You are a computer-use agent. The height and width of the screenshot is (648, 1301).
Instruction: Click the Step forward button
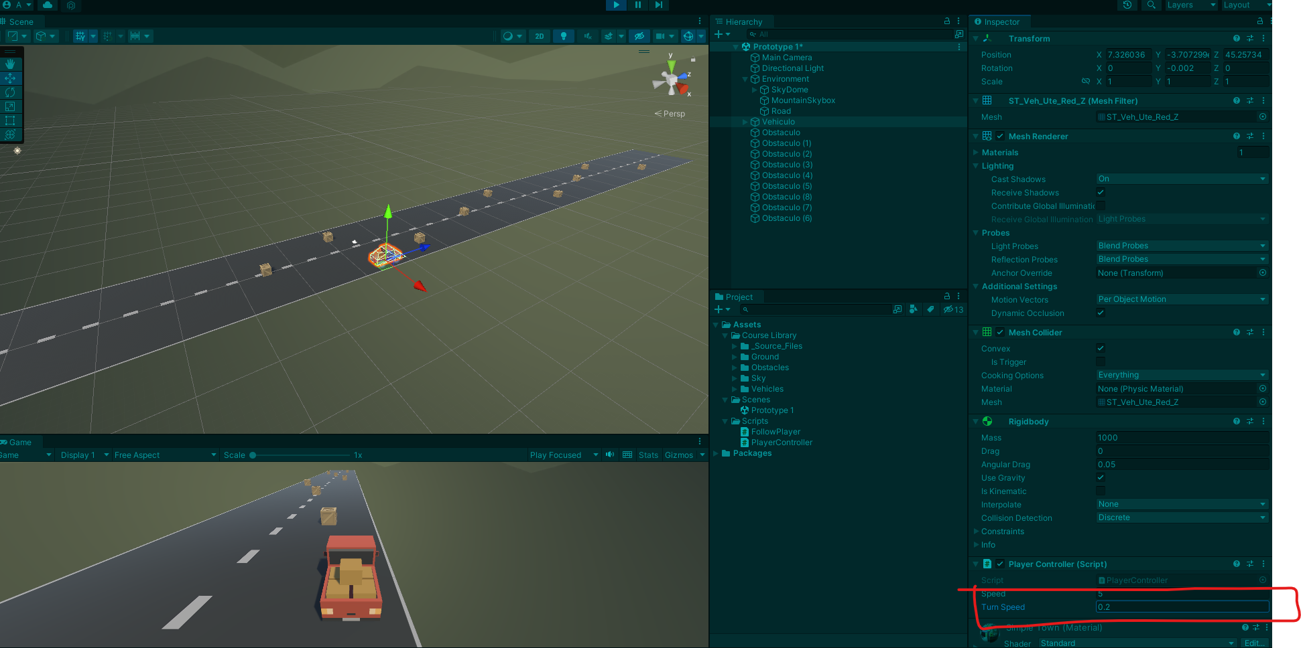pos(659,5)
